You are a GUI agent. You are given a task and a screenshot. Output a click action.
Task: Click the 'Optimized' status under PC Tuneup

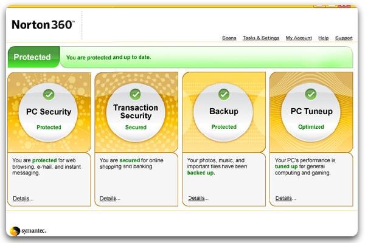pyautogui.click(x=311, y=127)
